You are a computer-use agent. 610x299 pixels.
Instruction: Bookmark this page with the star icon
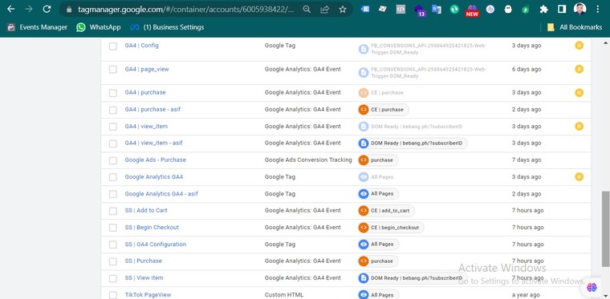click(x=343, y=10)
